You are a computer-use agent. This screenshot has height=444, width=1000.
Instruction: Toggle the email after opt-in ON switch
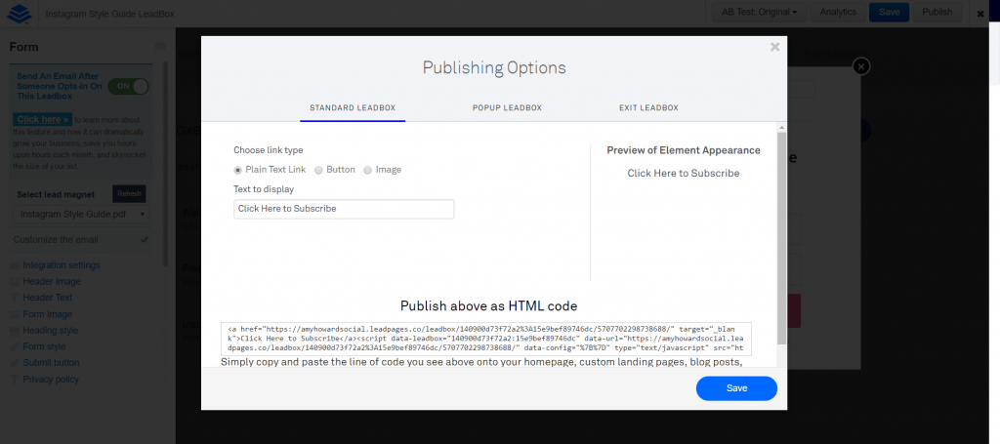point(128,86)
